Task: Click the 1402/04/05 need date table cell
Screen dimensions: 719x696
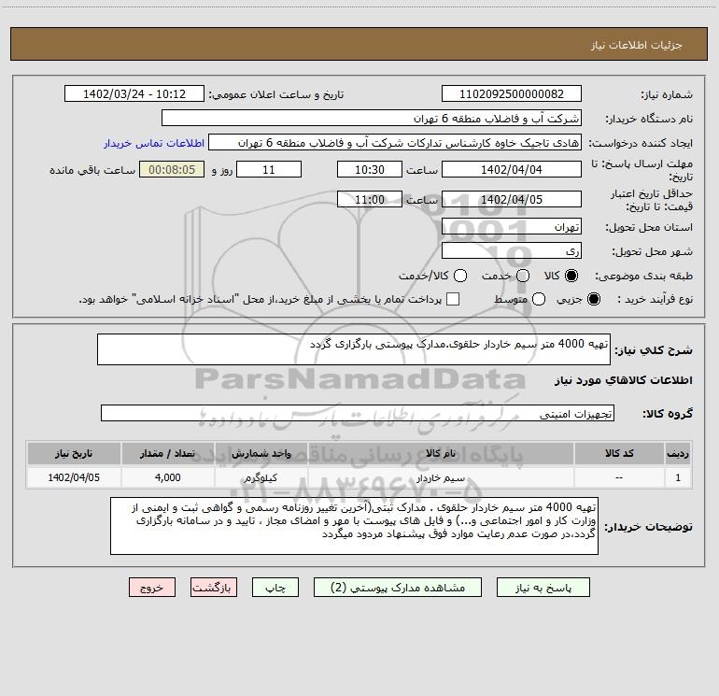Action: (x=74, y=477)
